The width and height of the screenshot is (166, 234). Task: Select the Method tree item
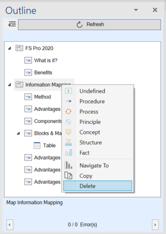42,97
